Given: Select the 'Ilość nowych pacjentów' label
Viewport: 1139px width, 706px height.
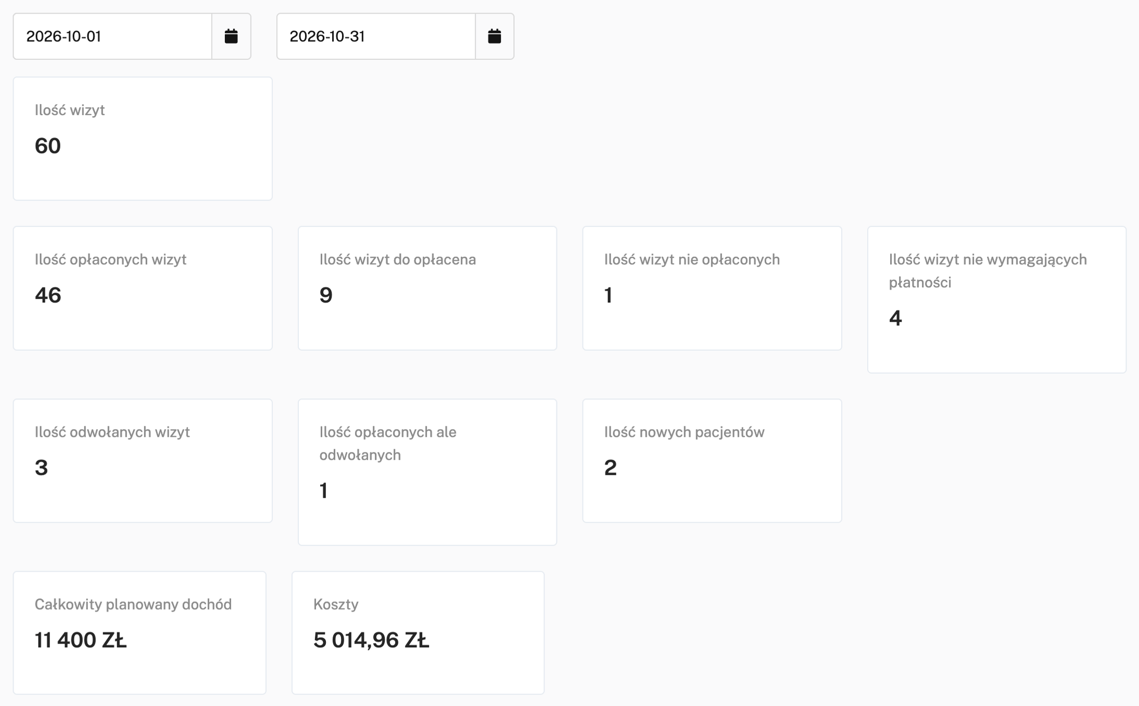Looking at the screenshot, I should 684,432.
